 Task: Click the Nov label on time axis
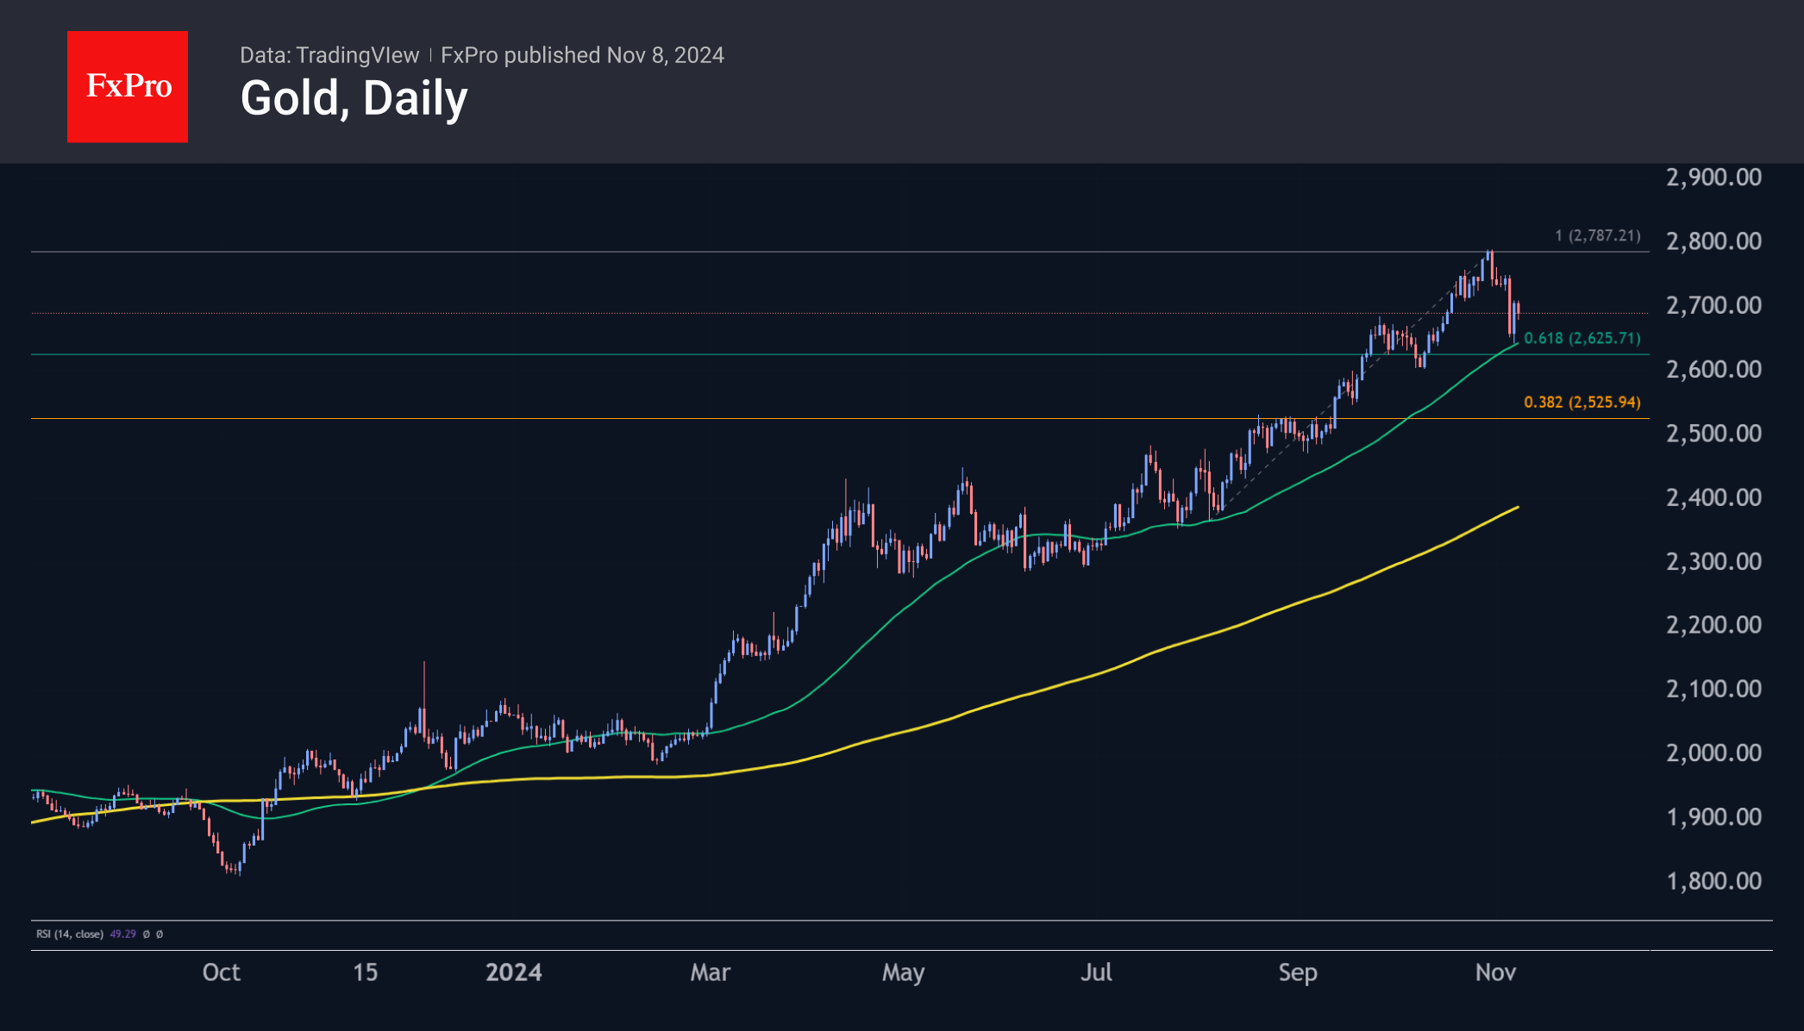click(x=1495, y=972)
